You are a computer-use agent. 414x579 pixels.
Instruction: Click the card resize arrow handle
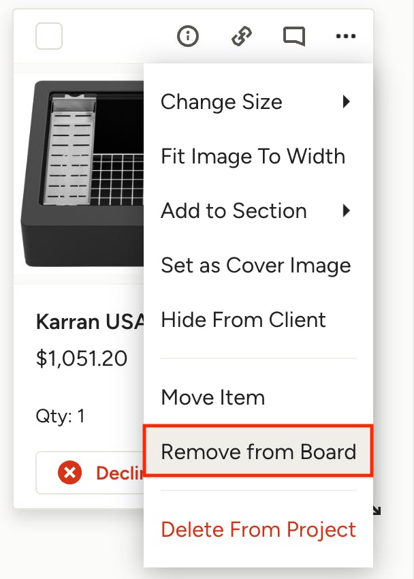(377, 510)
